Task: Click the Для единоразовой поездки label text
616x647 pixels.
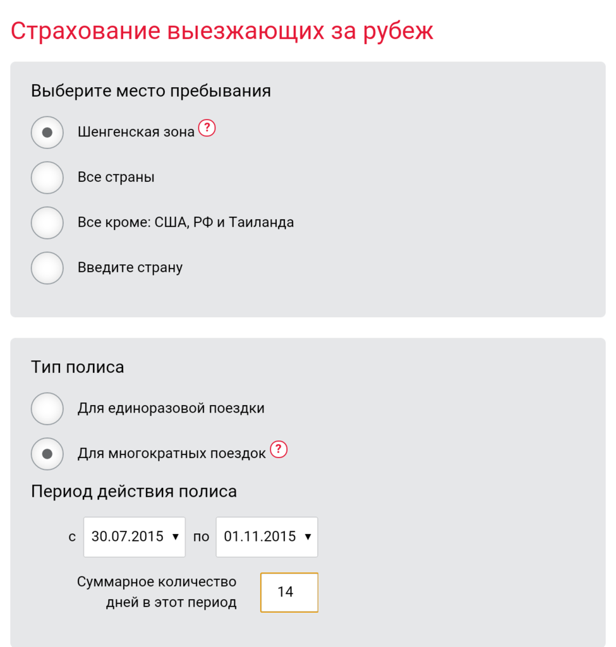Action: pos(171,408)
